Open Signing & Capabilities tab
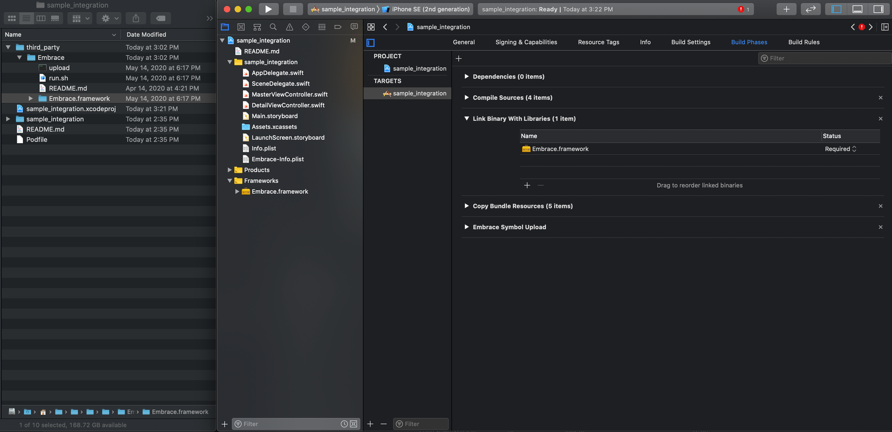892x432 pixels. coord(526,42)
